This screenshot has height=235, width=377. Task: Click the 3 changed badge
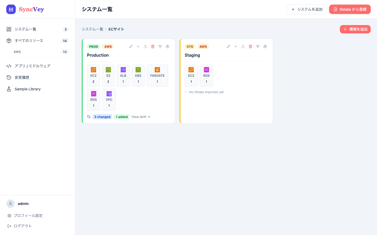102,117
